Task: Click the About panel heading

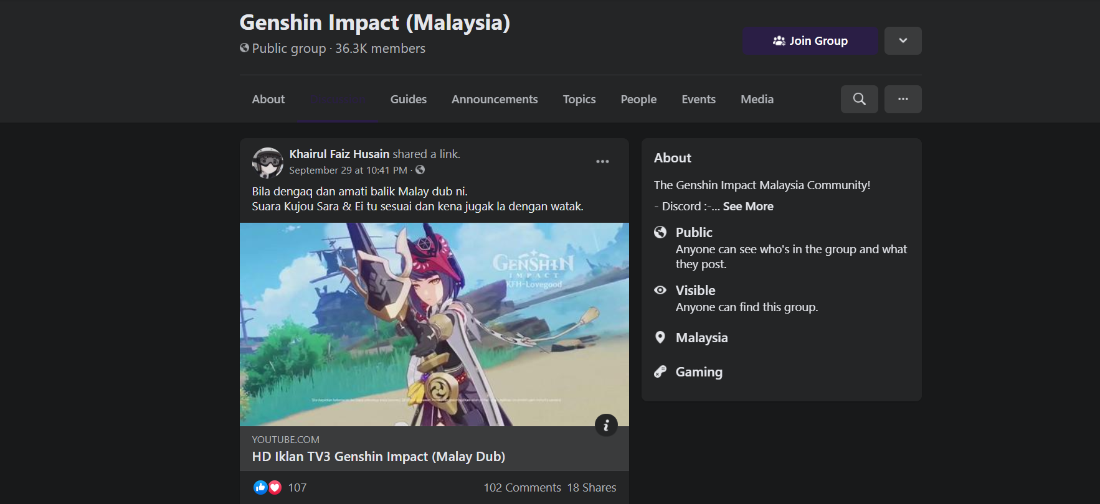Action: pos(673,158)
